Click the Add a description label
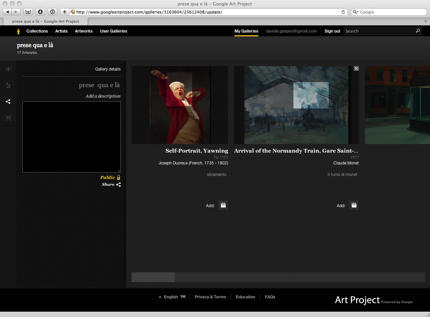Viewport: 430px width, 317px height. [103, 96]
